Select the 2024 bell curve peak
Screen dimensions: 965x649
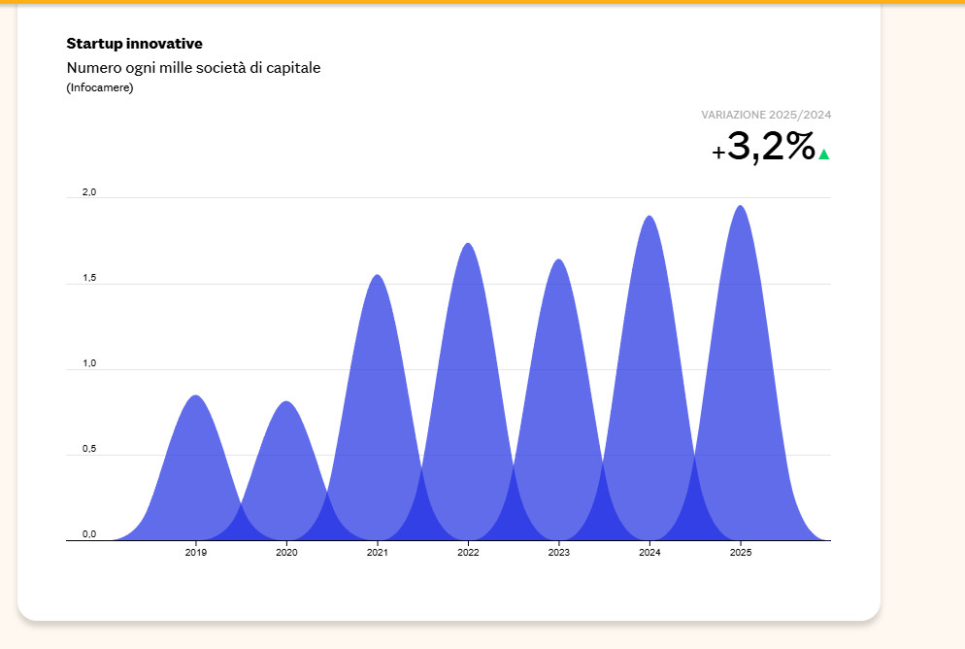click(x=649, y=220)
